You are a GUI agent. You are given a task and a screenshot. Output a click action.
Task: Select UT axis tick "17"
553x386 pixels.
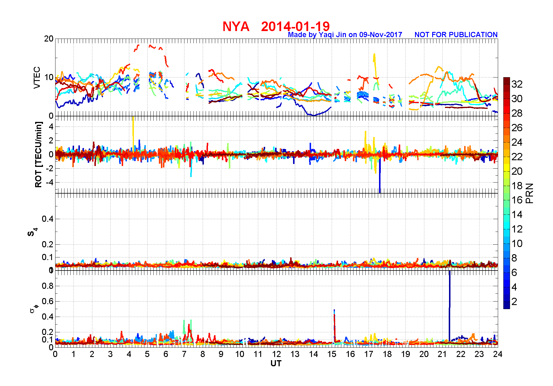(x=369, y=354)
